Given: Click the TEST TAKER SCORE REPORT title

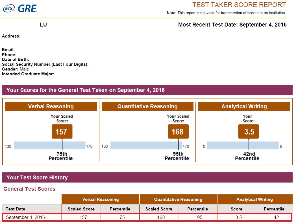Looking at the screenshot, I should coord(239,5).
